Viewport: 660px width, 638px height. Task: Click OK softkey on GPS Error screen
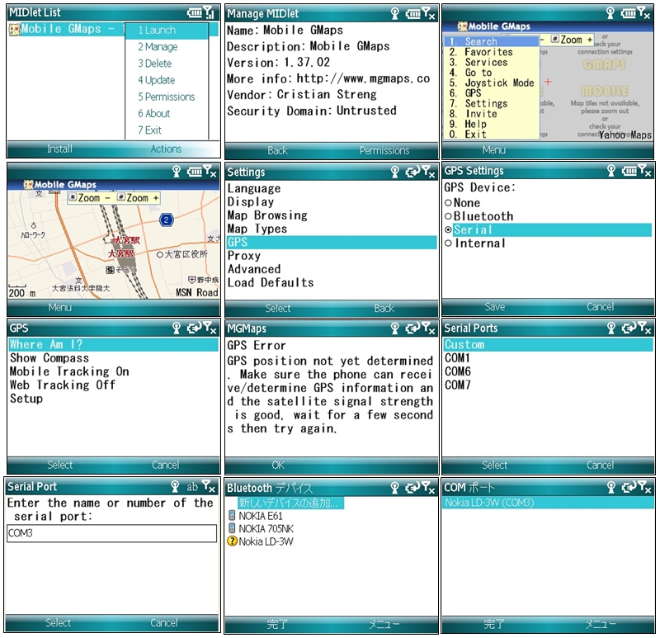tap(278, 465)
